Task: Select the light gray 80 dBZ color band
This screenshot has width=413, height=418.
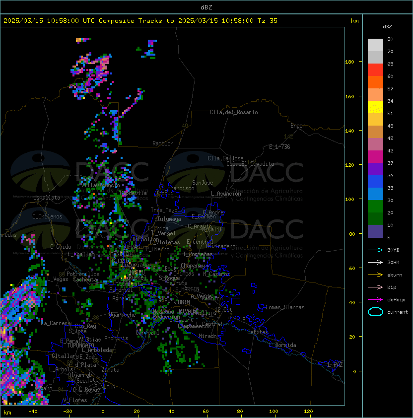Action: pyautogui.click(x=375, y=45)
